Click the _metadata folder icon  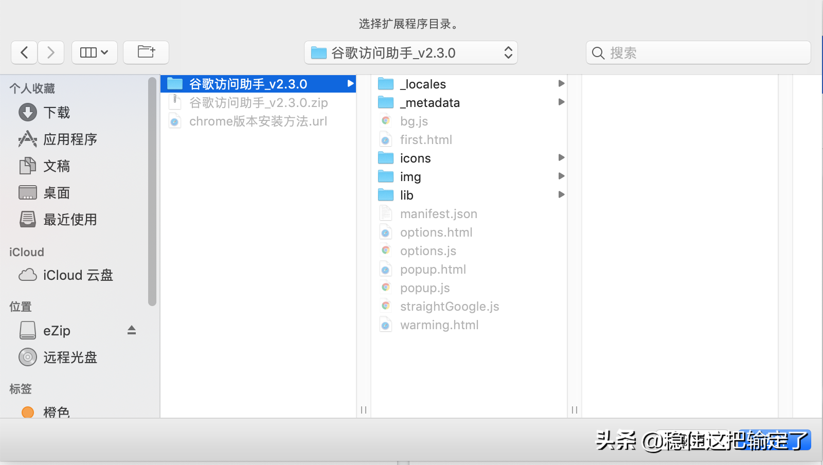coord(386,102)
